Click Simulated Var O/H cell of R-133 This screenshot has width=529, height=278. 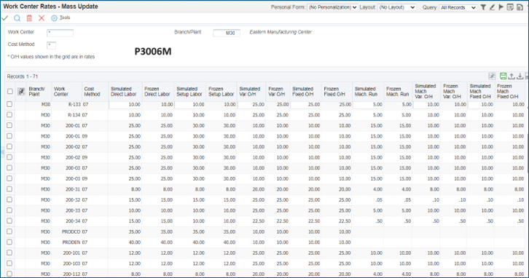251,105
